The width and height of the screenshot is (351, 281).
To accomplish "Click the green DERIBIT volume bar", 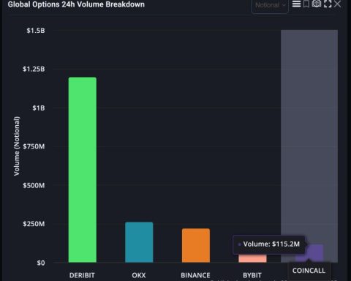I will [x=83, y=170].
